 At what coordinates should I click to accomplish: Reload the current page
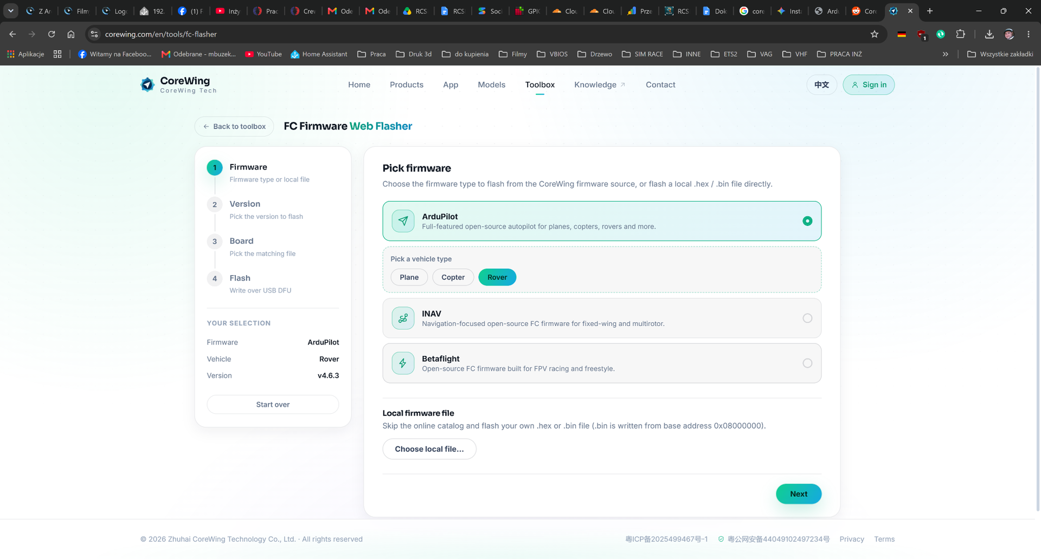[52, 34]
